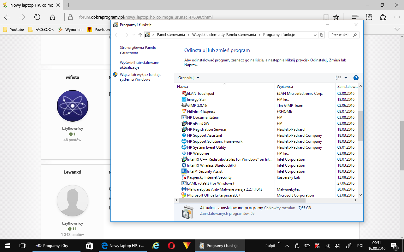
Task: Select the HP Support Solutions Framework icon
Action: (x=184, y=141)
